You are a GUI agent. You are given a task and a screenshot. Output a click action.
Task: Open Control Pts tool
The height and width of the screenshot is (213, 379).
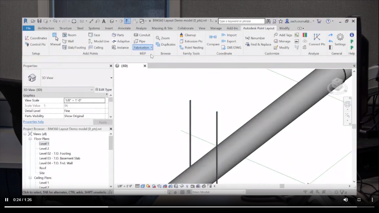pyautogui.click(x=35, y=44)
